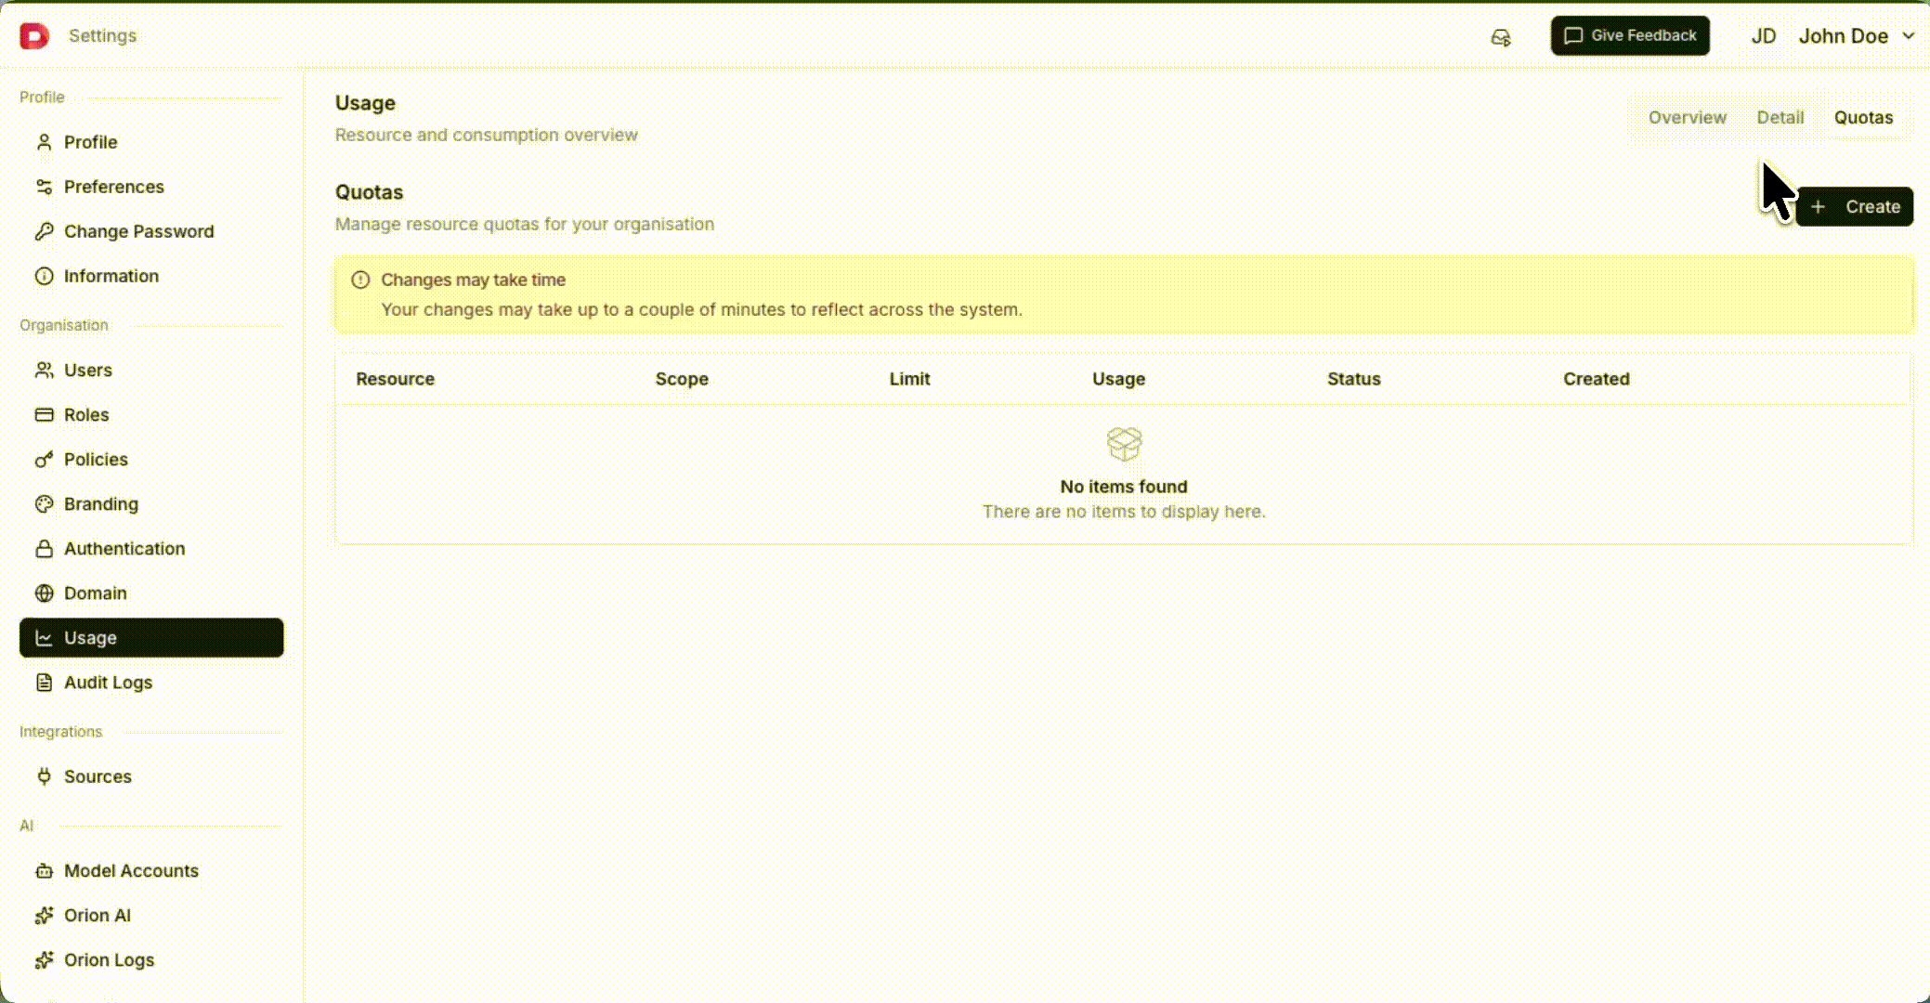Viewport: 1930px width, 1003px height.
Task: Click the support headset icon in header
Action: (1501, 37)
